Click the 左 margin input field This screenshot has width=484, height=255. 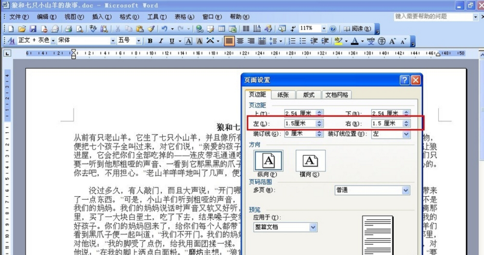[x=300, y=123]
